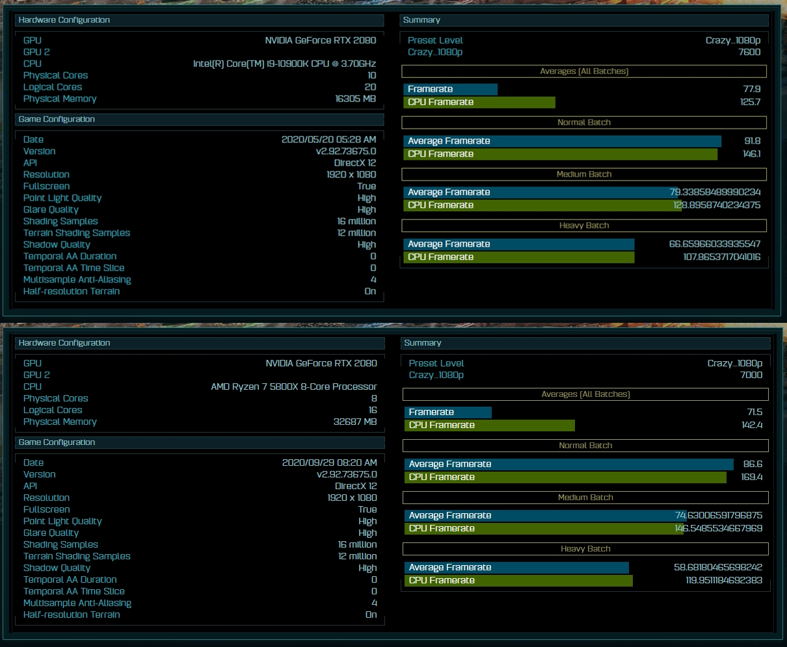Image resolution: width=787 pixels, height=647 pixels.
Task: Click the Intel Core i9-10900K CPU entry
Action: (284, 64)
